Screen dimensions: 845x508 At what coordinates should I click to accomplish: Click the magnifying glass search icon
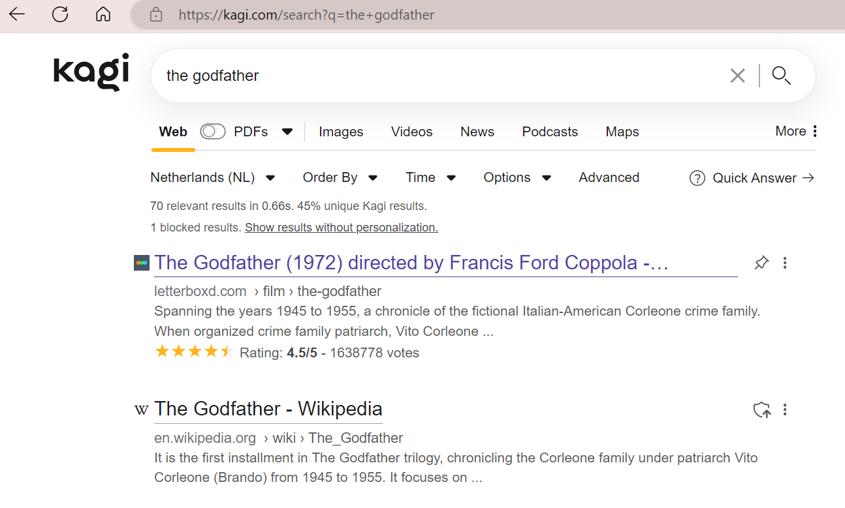click(x=781, y=76)
